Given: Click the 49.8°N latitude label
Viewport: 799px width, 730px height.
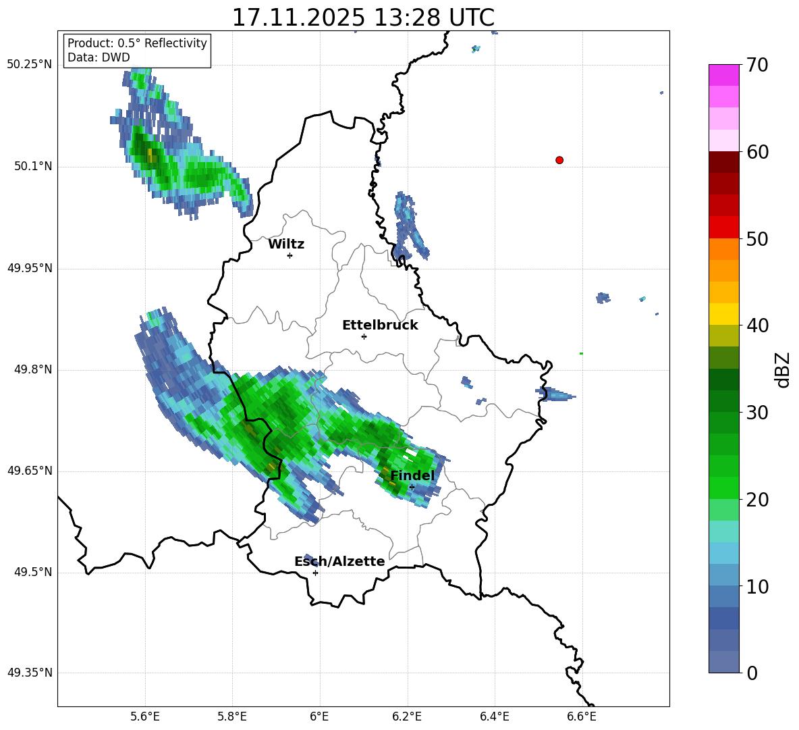Looking at the screenshot, I should pyautogui.click(x=33, y=369).
